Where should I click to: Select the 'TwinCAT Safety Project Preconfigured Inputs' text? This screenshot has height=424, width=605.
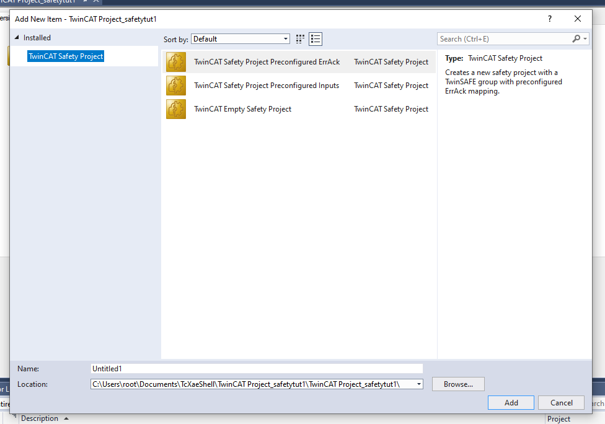[x=267, y=86]
